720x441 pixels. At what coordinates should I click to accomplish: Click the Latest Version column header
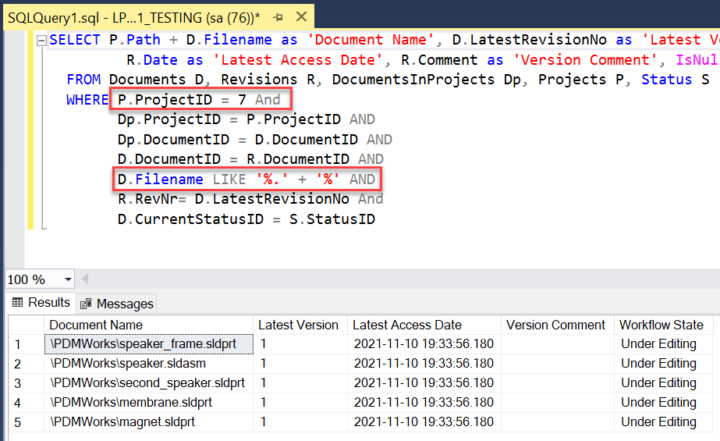(x=298, y=325)
